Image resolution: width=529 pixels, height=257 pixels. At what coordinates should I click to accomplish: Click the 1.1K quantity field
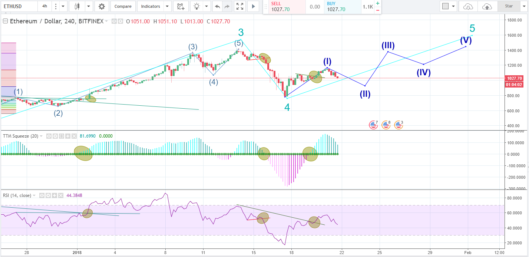pos(367,7)
